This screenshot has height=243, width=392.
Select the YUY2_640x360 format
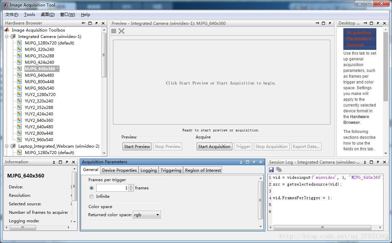[39, 120]
